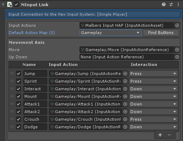
Task: Open object picker for Gameplay/Attack2 action
Action: 125,112
